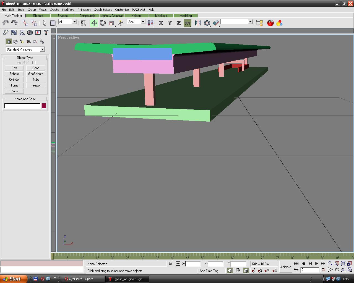The image size is (354, 283).
Task: Activate the Select and Rotate tool
Action: [103, 23]
